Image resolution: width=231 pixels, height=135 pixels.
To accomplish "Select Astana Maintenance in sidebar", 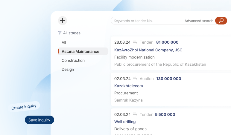I will pyautogui.click(x=80, y=52).
